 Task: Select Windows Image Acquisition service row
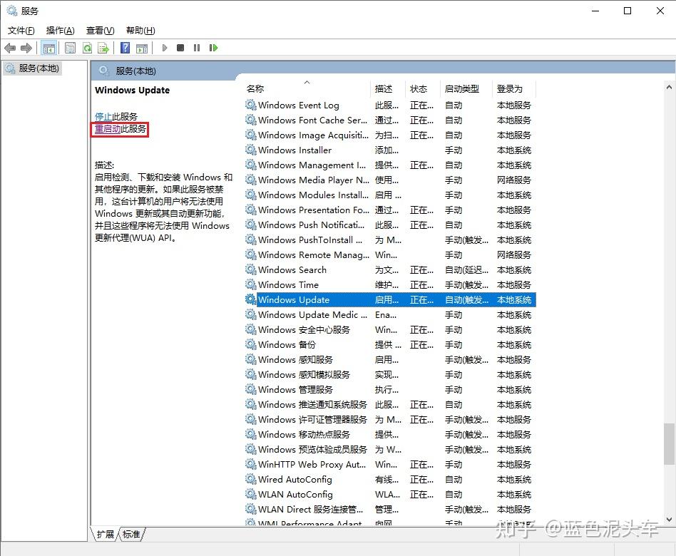click(390, 135)
